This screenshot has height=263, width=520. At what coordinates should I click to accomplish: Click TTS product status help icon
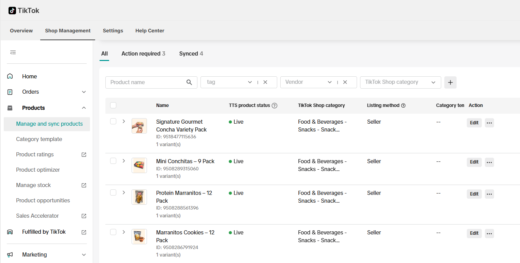(274, 106)
